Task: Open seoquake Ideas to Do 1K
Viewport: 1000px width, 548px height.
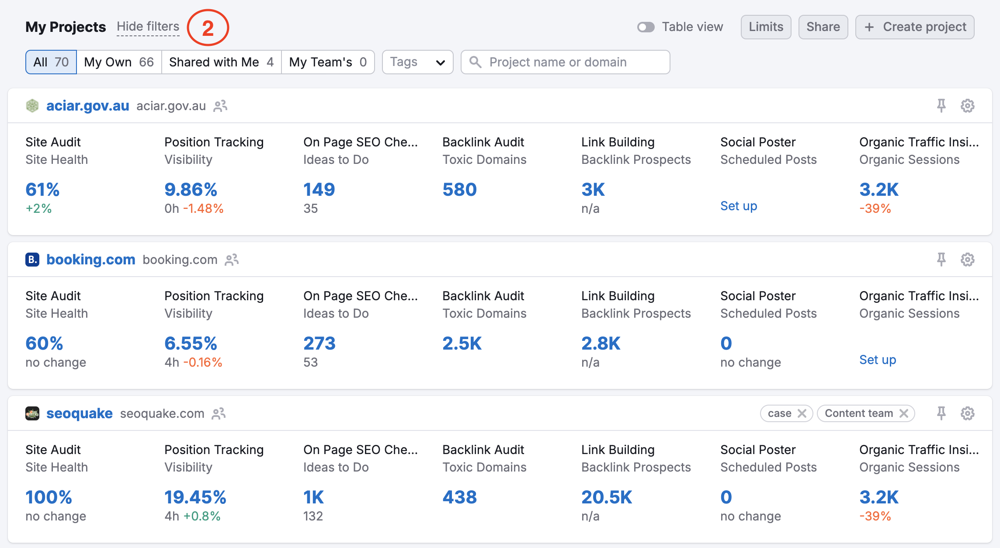Action: [314, 497]
